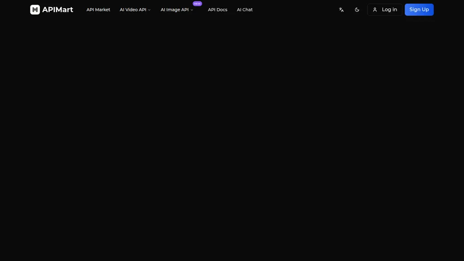Open the AI Chat page
The height and width of the screenshot is (261, 464).
tap(245, 10)
